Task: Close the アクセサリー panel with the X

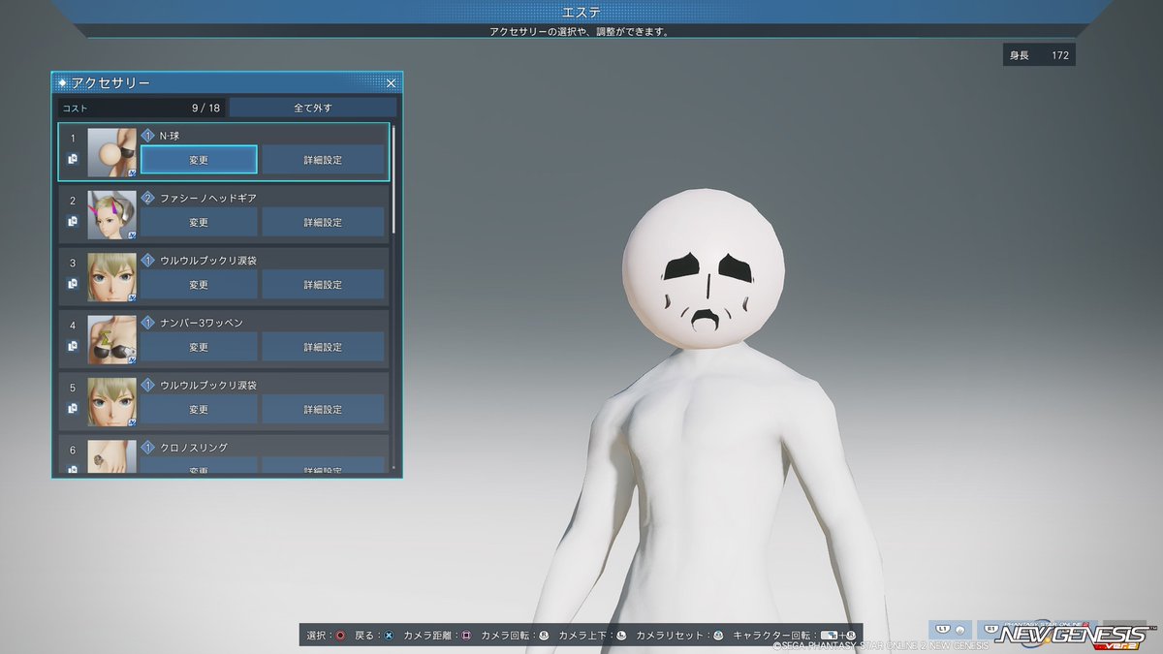Action: (391, 83)
